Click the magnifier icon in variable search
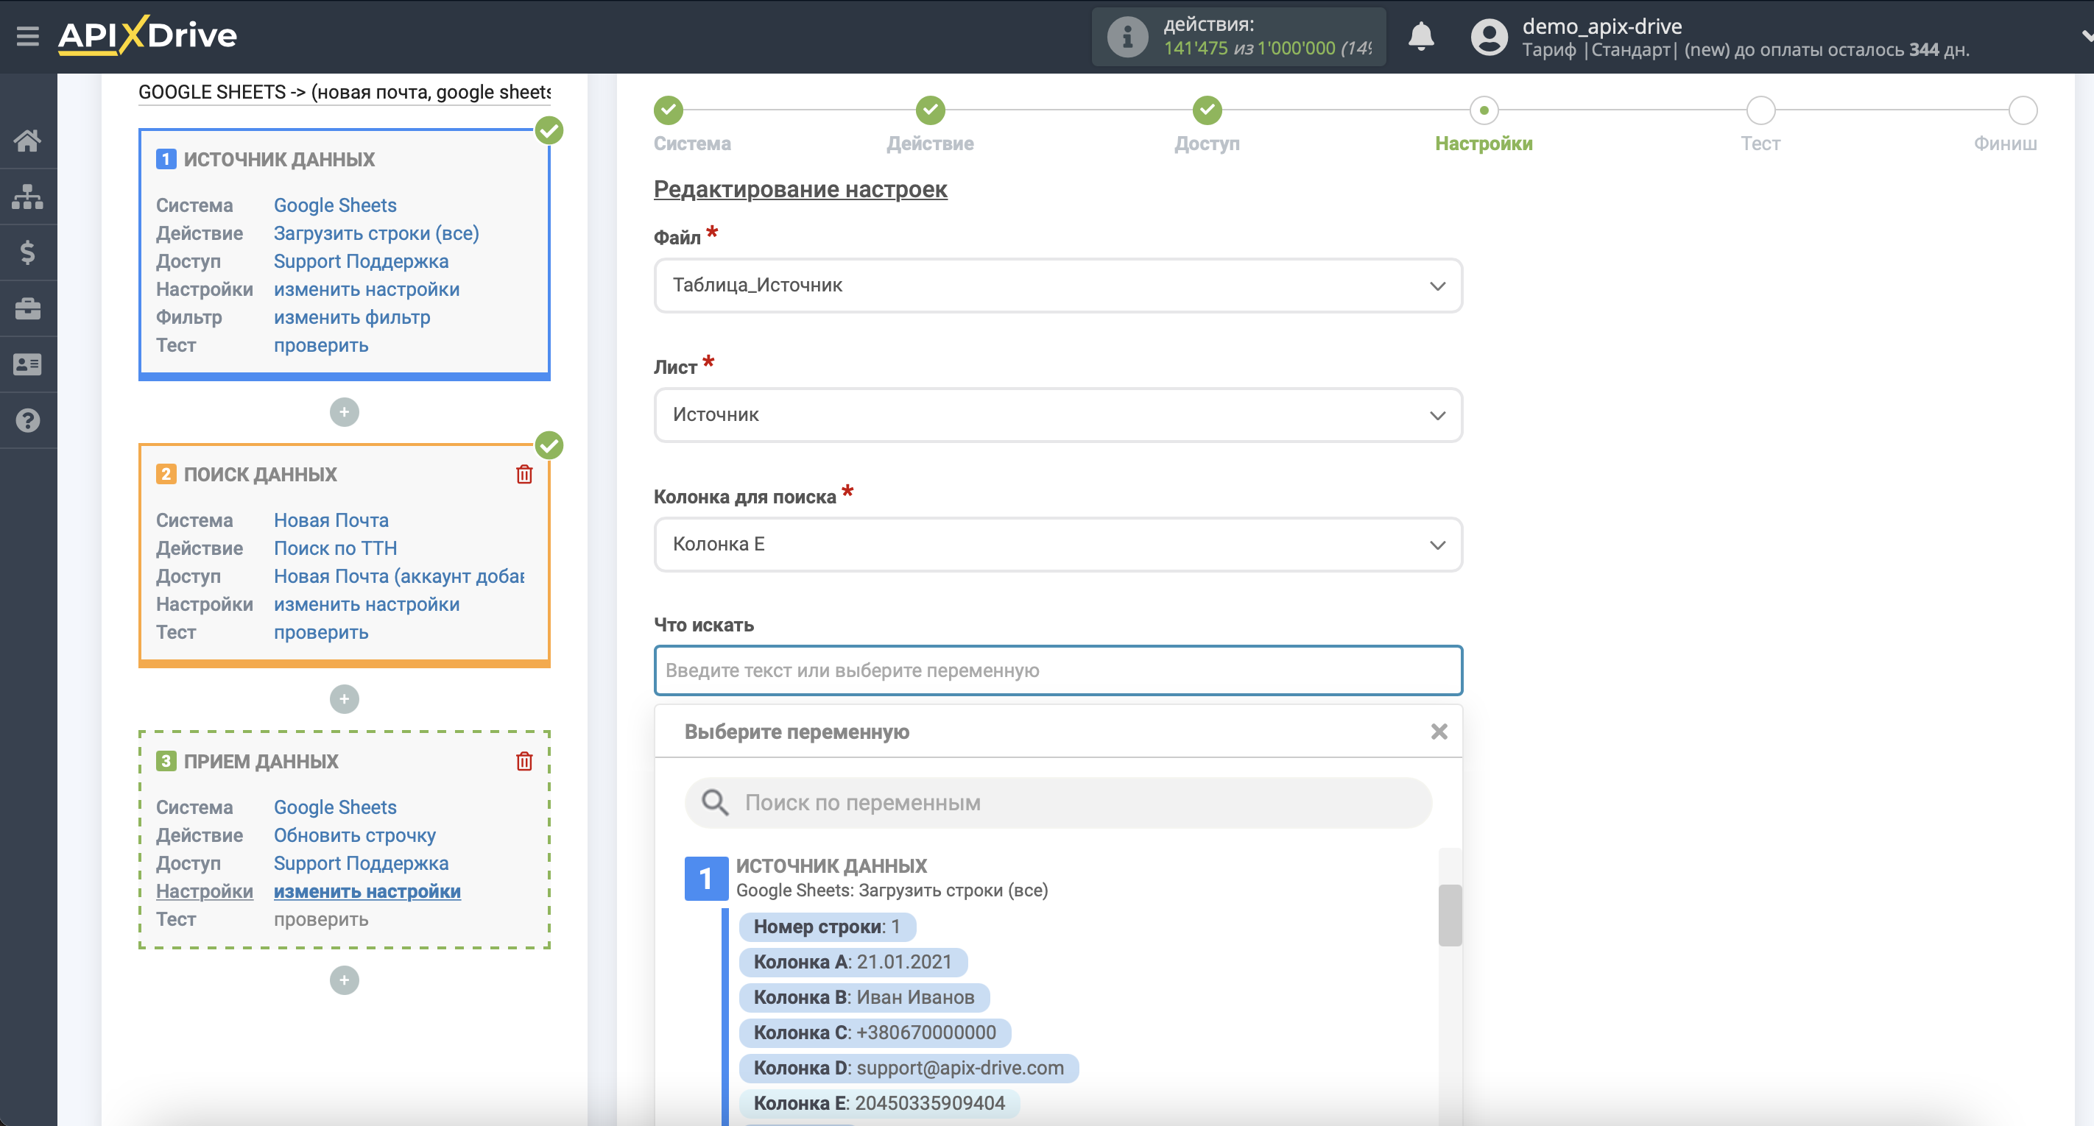The image size is (2094, 1126). click(x=714, y=803)
